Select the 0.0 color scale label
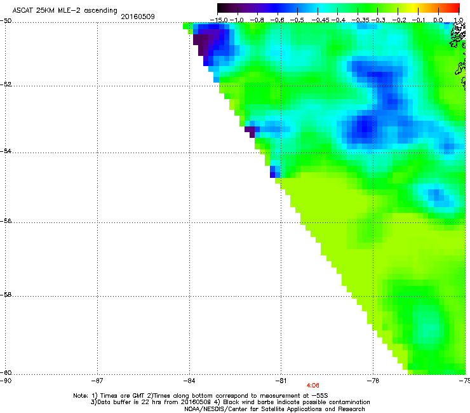The image size is (470, 413). (x=438, y=20)
